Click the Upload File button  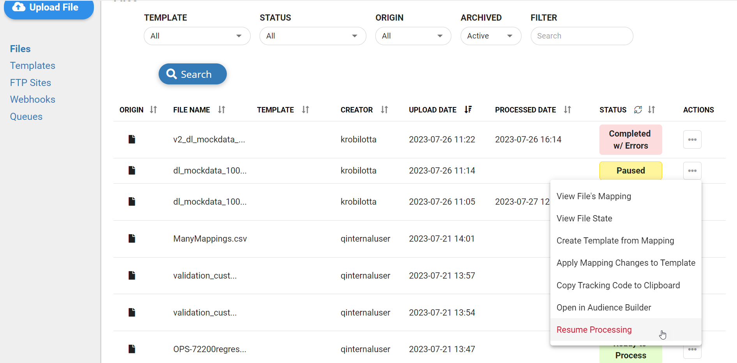[x=49, y=8]
